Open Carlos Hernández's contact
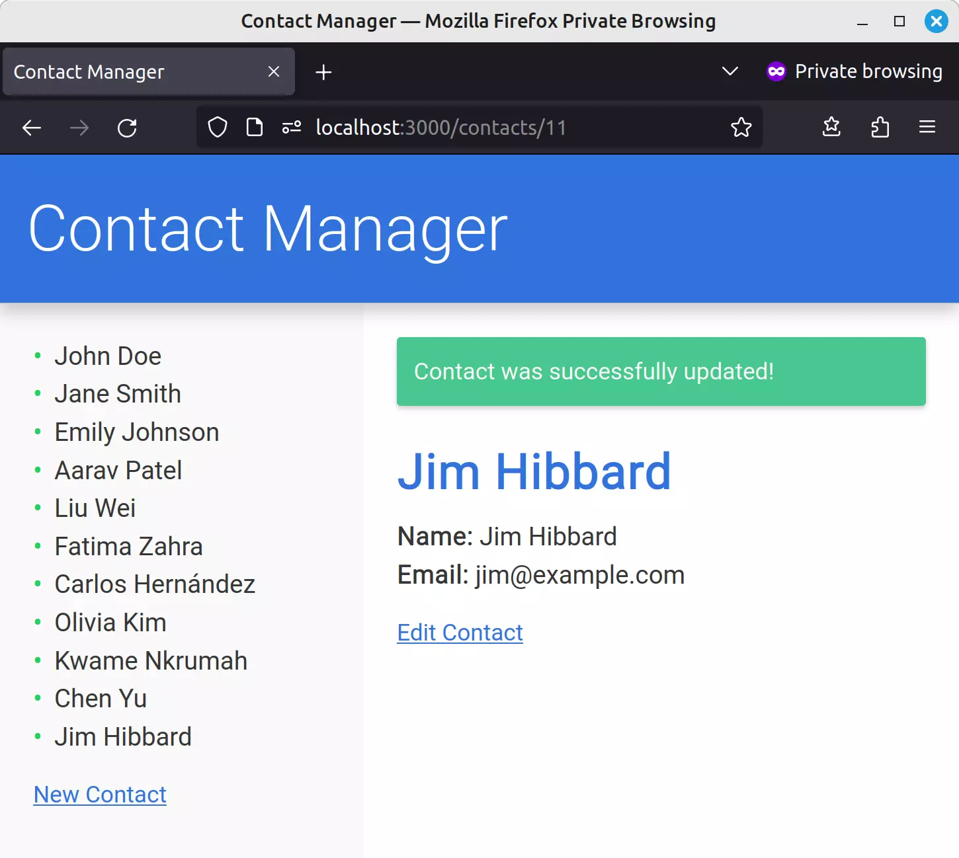Viewport: 959px width, 858px height. pos(155,584)
